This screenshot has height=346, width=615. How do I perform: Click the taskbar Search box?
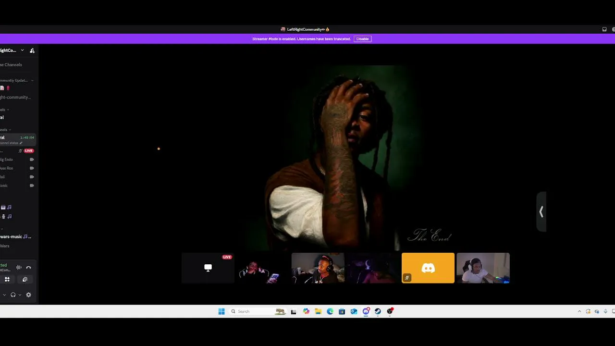coord(258,311)
